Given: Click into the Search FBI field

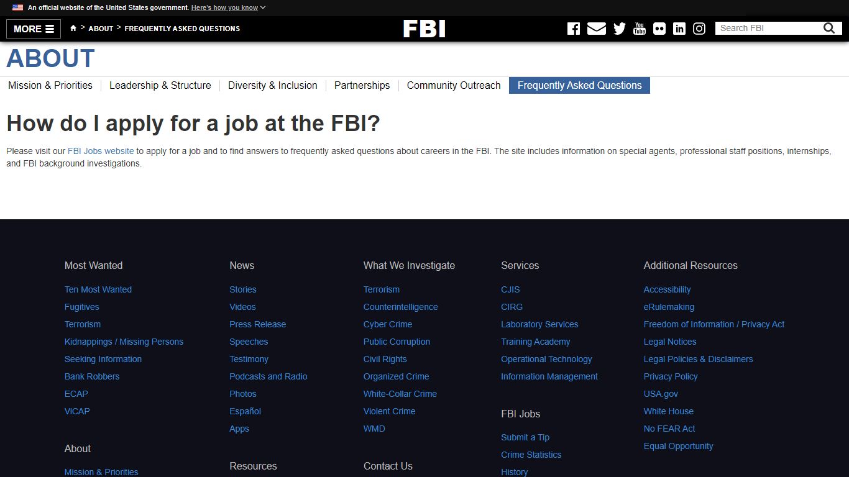Looking at the screenshot, I should pyautogui.click(x=769, y=28).
